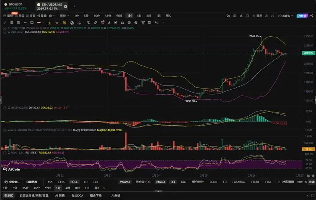Toggle the EMA overlay indicator
The height and width of the screenshot is (200, 316).
click(x=61, y=182)
